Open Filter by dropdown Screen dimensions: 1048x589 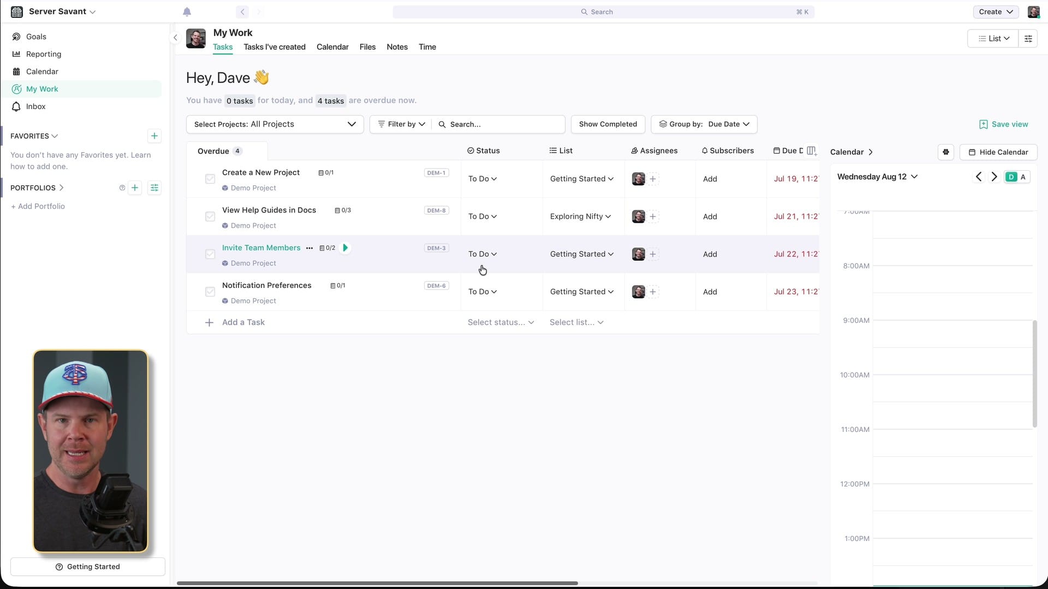pos(401,124)
